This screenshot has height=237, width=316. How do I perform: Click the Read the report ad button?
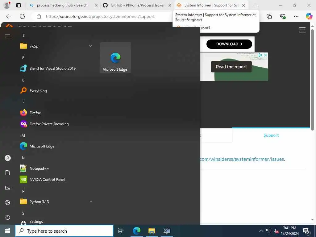231,67
